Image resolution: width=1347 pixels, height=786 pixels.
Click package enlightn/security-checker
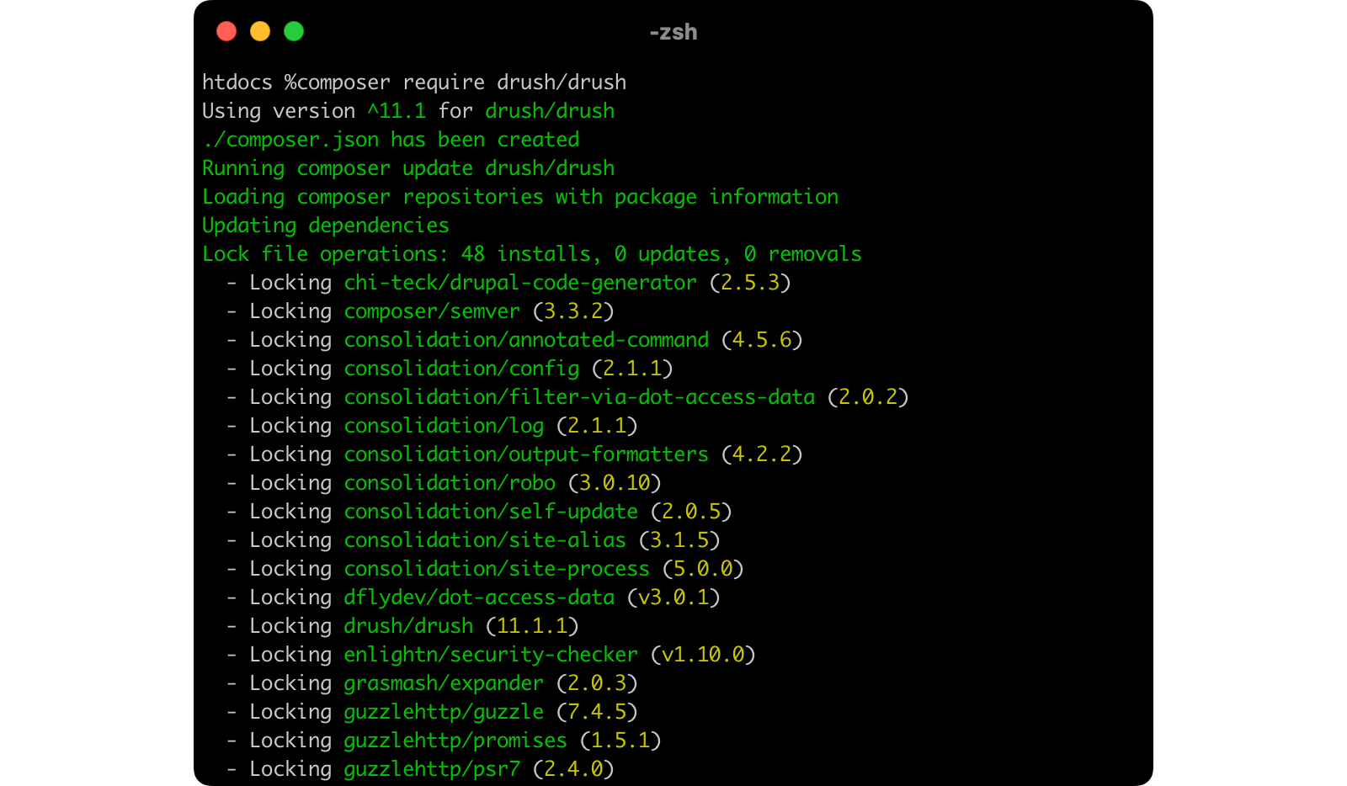491,655
